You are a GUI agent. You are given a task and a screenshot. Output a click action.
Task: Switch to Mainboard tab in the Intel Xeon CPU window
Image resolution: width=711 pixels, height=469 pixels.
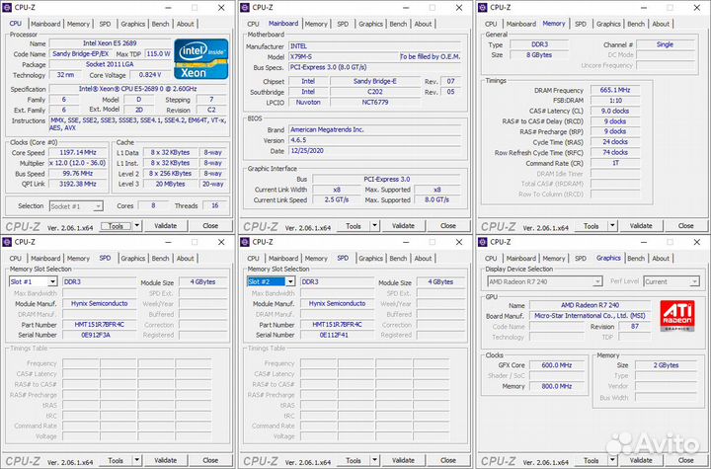tap(45, 24)
